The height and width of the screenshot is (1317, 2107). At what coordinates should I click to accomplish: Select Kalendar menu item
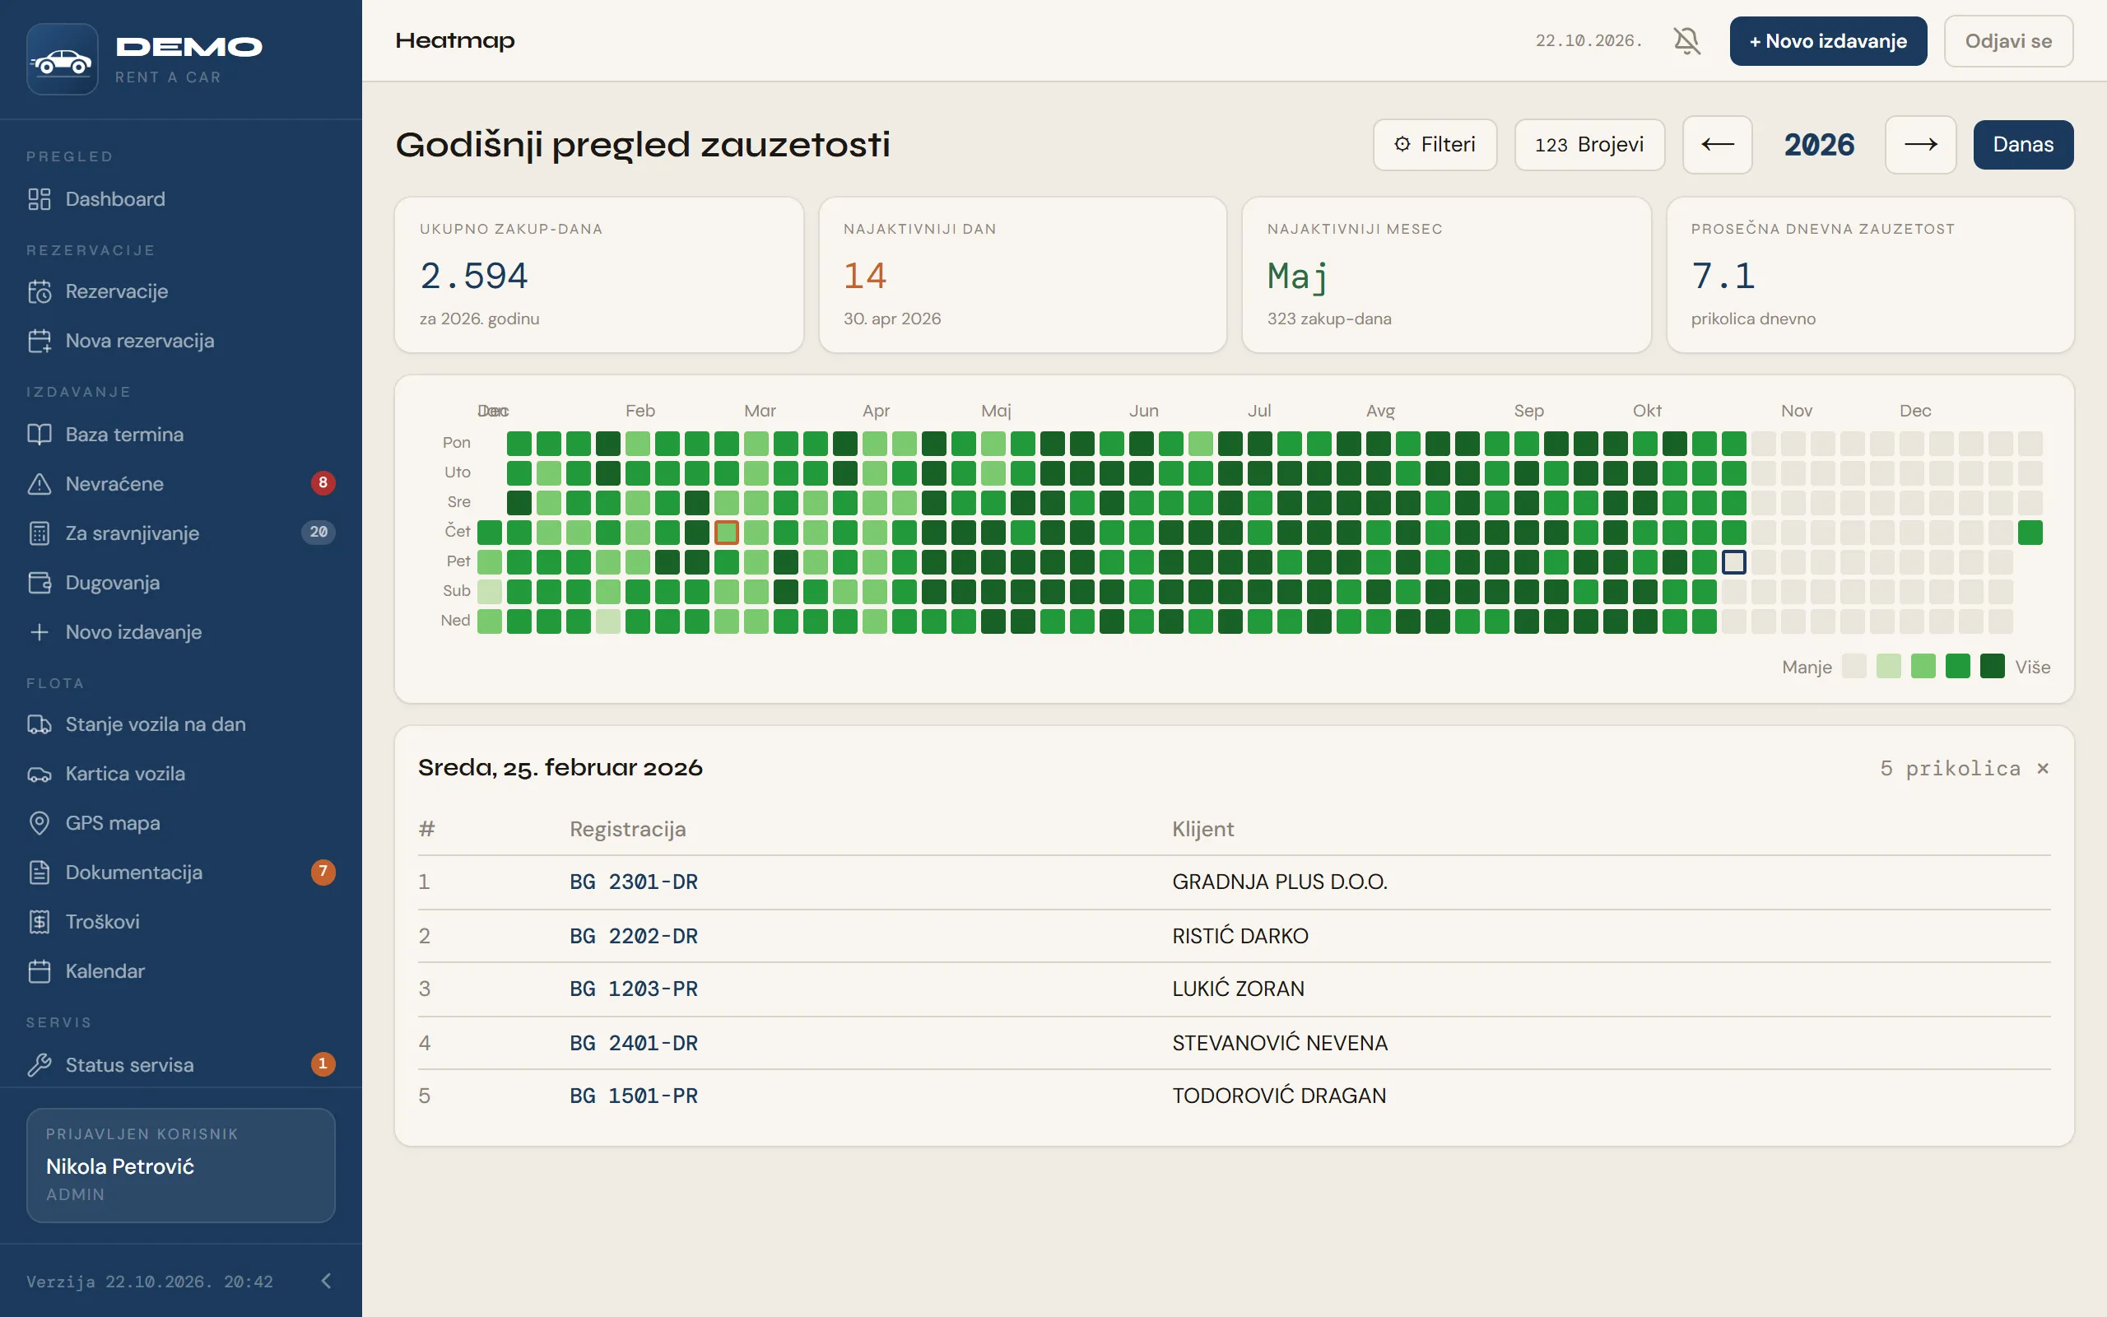181,971
